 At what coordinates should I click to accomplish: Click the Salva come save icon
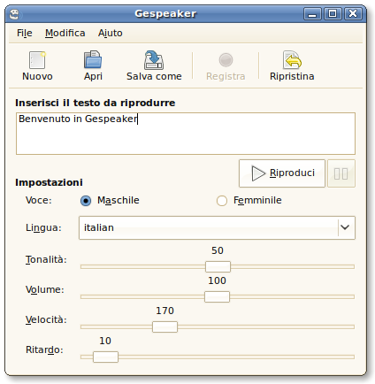coord(154,60)
